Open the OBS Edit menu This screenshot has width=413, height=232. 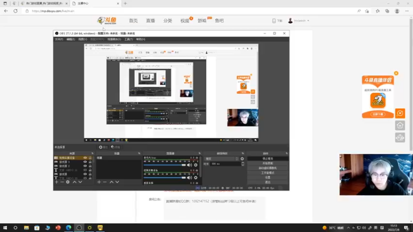[71, 39]
